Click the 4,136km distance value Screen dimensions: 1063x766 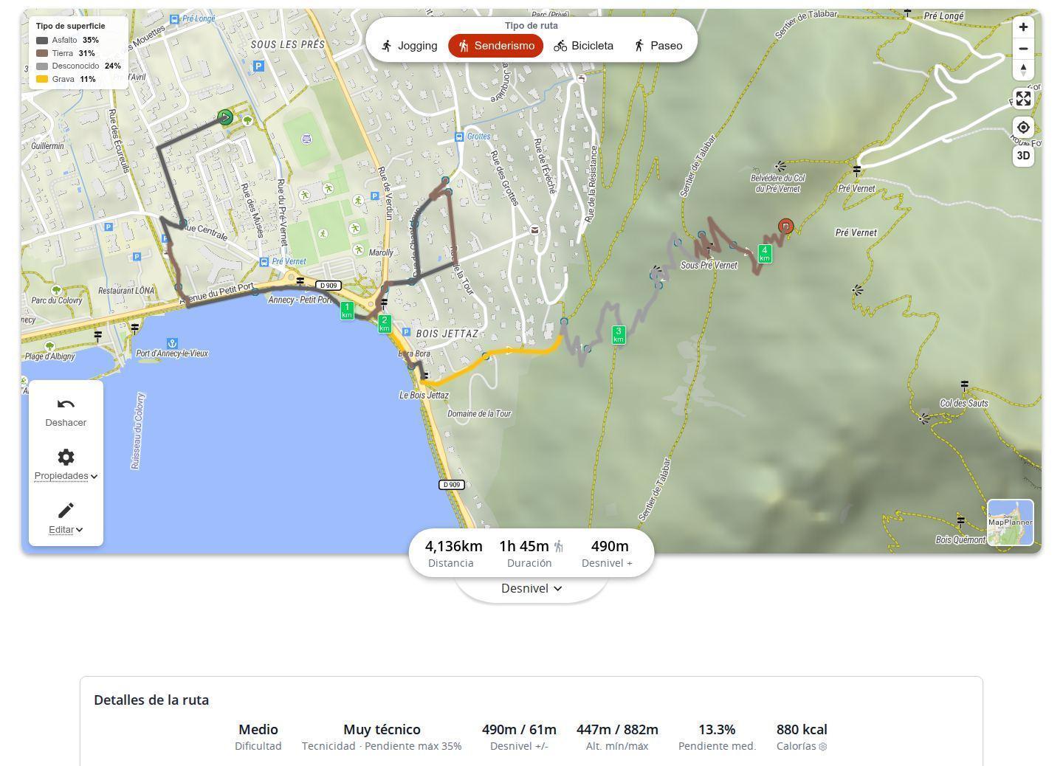454,546
